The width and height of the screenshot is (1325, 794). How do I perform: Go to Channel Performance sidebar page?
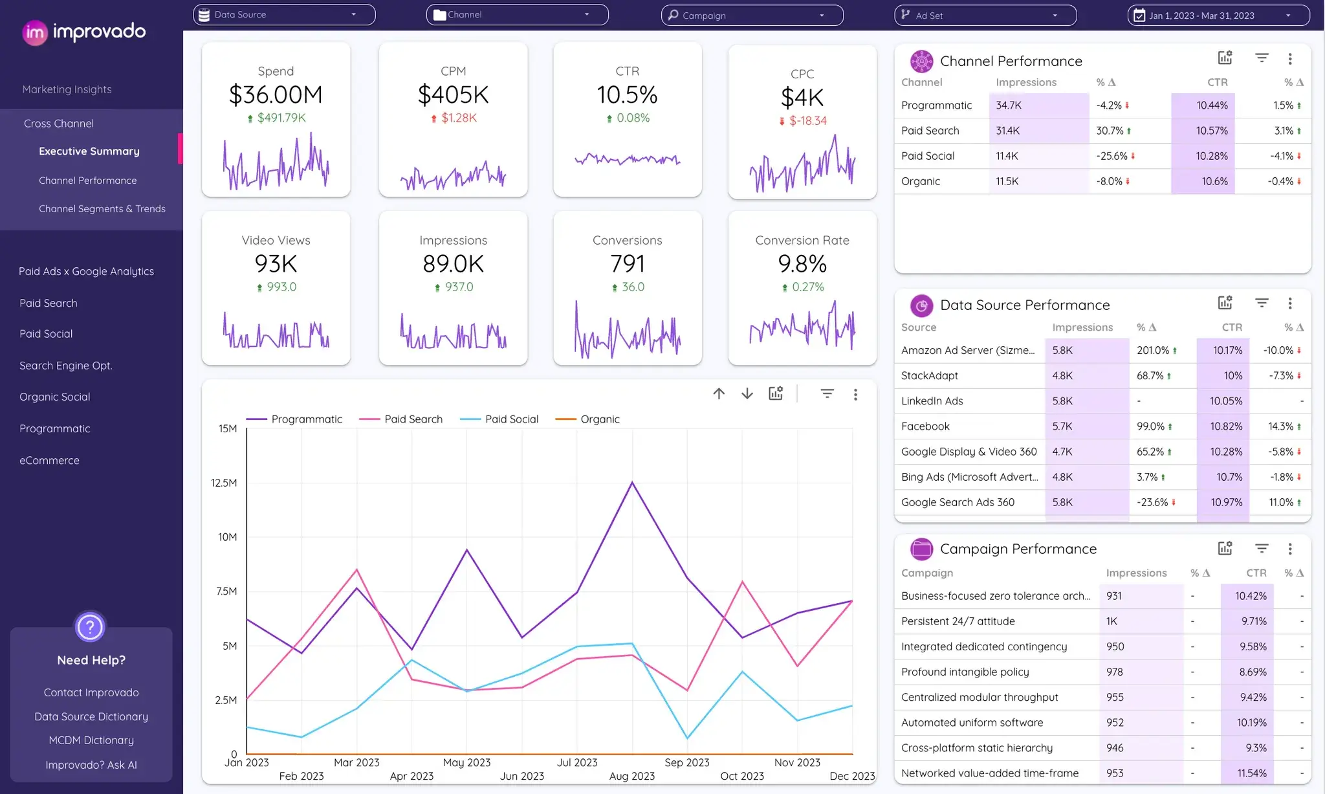click(x=87, y=181)
